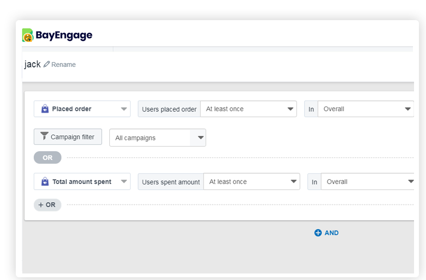This screenshot has width=426, height=280.
Task: Click the blue plus icon beside AND
Action: click(x=318, y=233)
